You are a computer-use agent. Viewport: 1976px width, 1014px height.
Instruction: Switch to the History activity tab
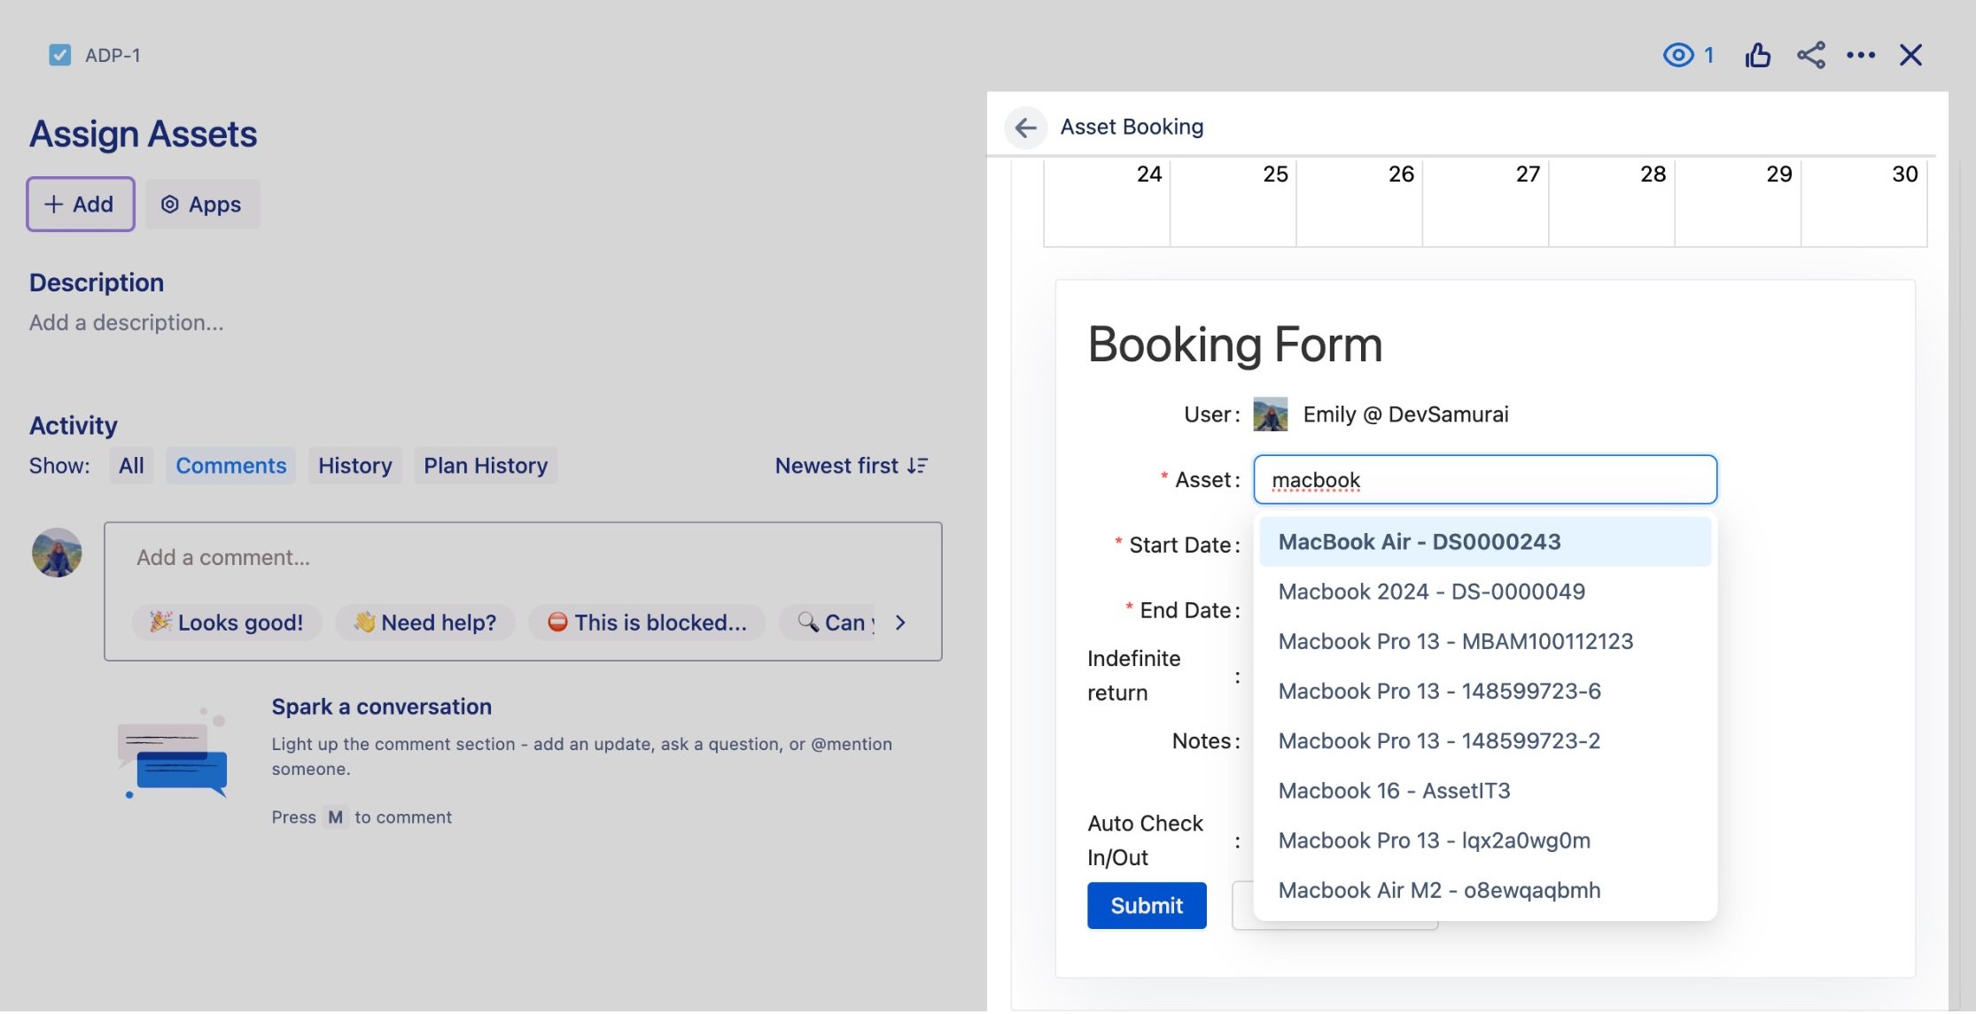(x=354, y=465)
